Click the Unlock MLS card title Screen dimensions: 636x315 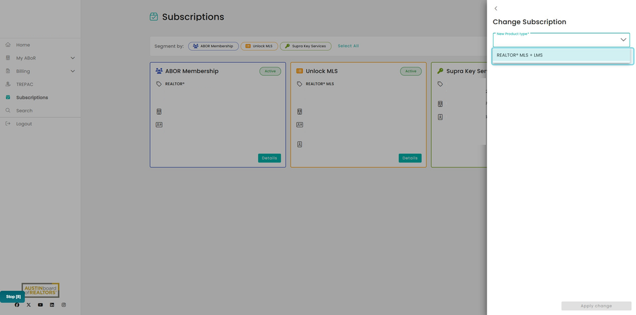click(322, 71)
